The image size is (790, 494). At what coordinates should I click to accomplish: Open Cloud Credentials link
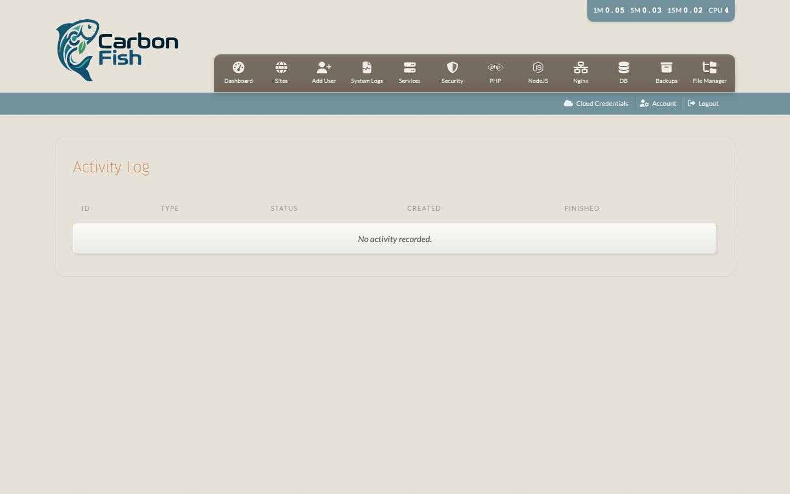point(596,104)
